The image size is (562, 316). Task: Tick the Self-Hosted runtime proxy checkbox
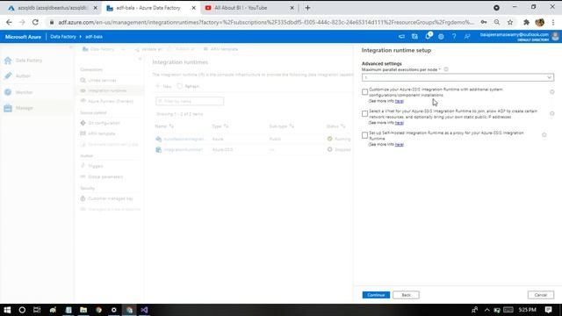[365, 135]
